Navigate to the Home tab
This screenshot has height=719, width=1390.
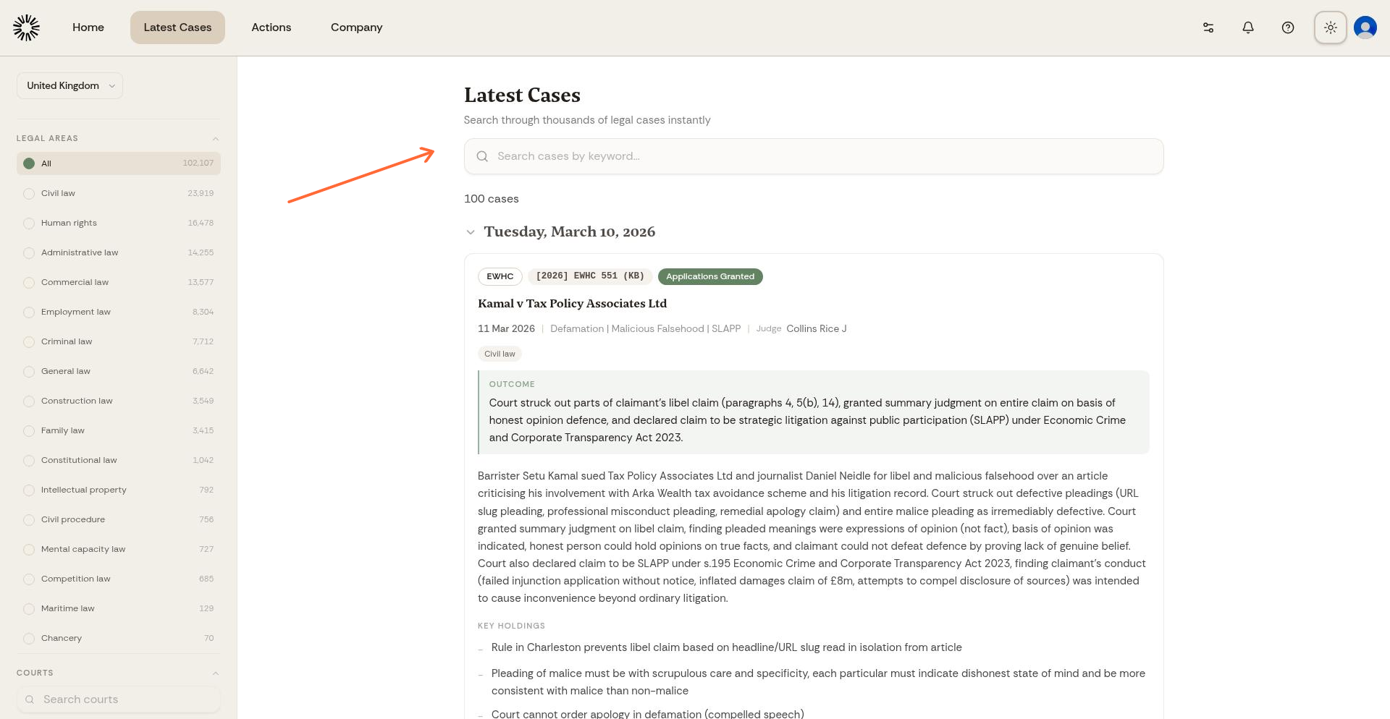tap(88, 27)
